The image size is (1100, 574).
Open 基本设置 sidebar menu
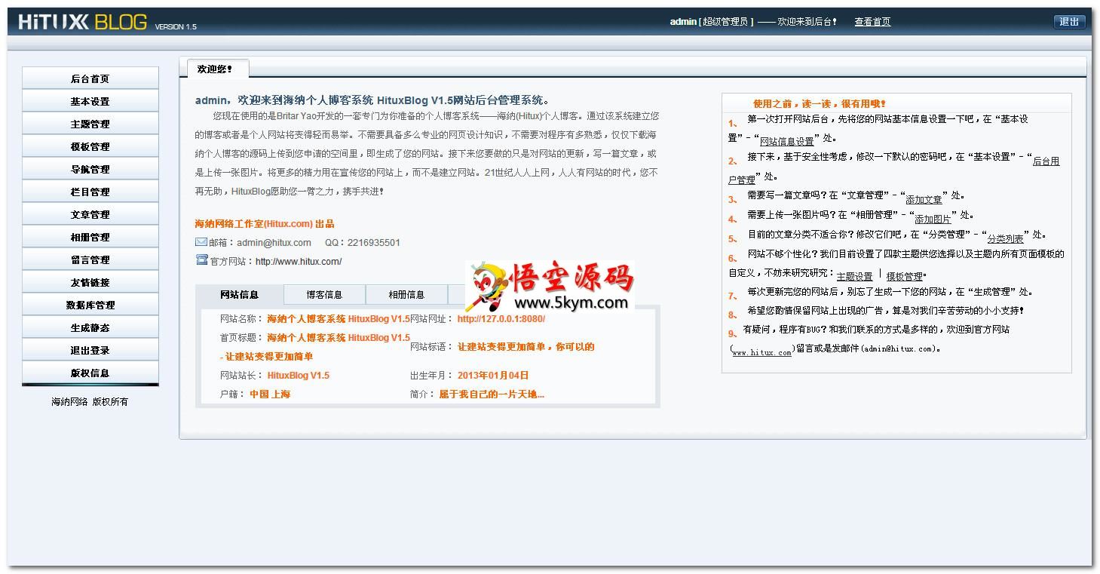pyautogui.click(x=90, y=101)
